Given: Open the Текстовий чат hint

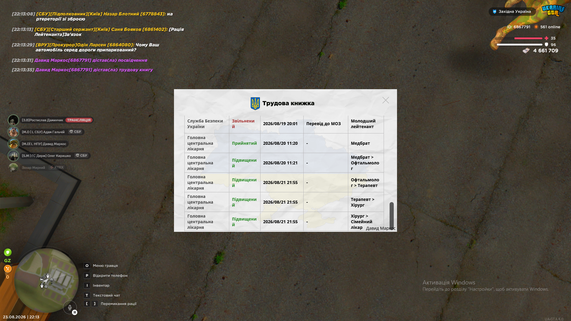Looking at the screenshot, I should point(106,295).
